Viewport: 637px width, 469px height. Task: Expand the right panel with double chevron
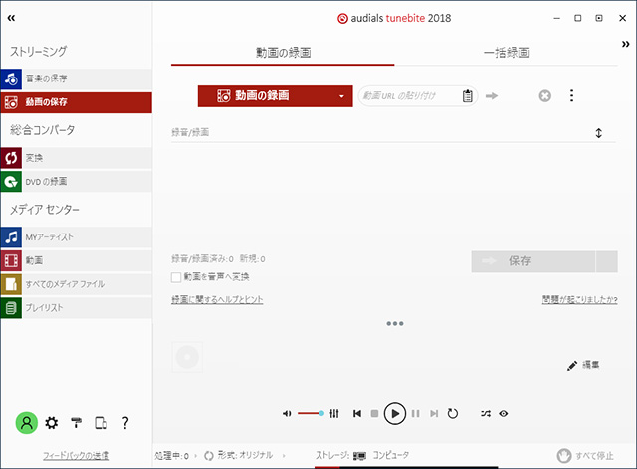click(x=626, y=44)
